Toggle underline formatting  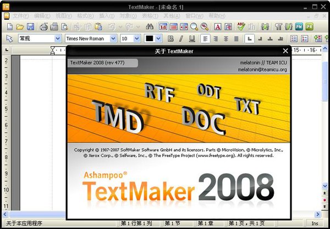(x=192, y=38)
